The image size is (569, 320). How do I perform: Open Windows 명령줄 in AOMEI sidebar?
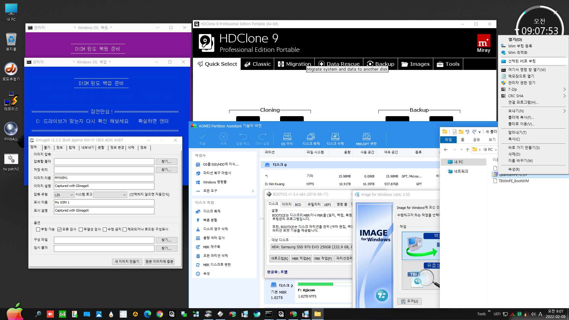click(215, 182)
